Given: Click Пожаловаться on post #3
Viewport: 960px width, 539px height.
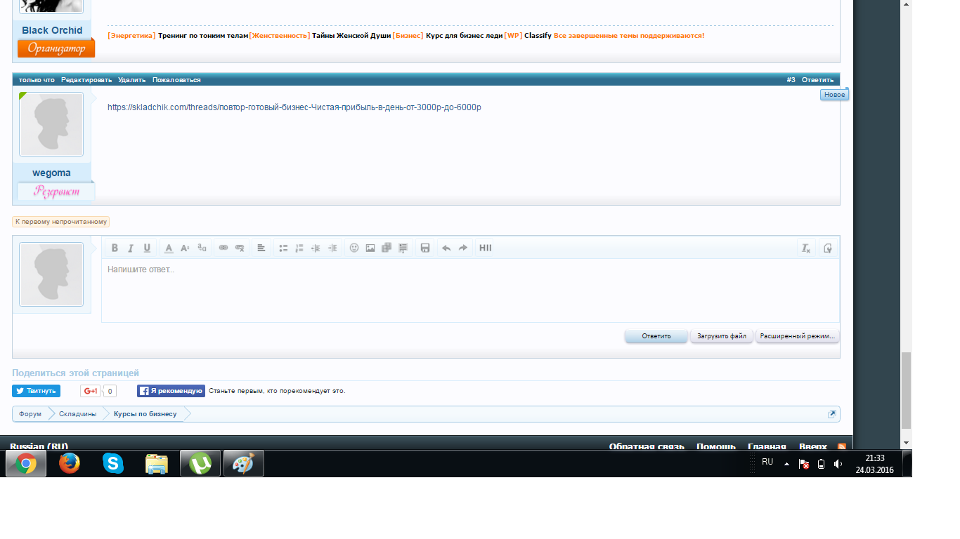Looking at the screenshot, I should coord(176,80).
